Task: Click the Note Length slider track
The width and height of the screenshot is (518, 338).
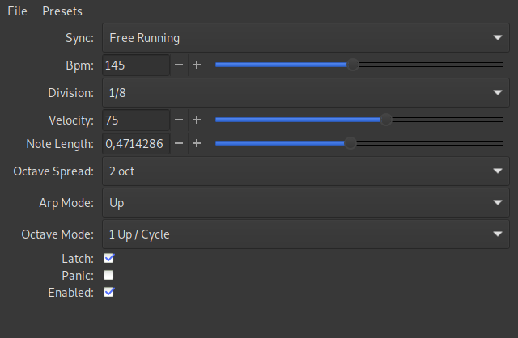Action: (429, 143)
